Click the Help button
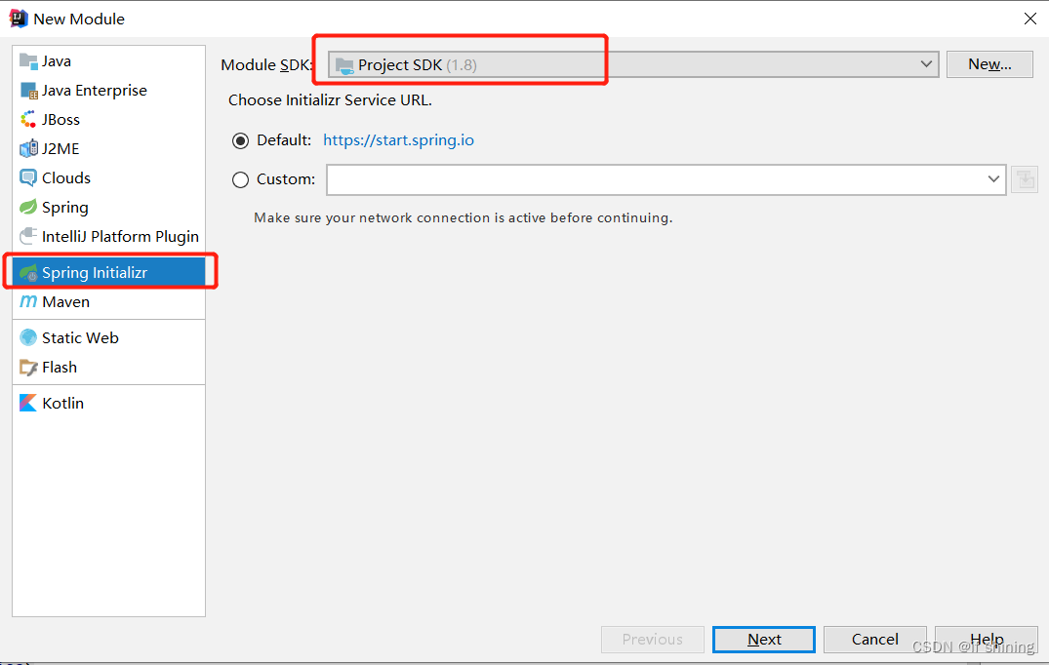The width and height of the screenshot is (1049, 665). (987, 640)
